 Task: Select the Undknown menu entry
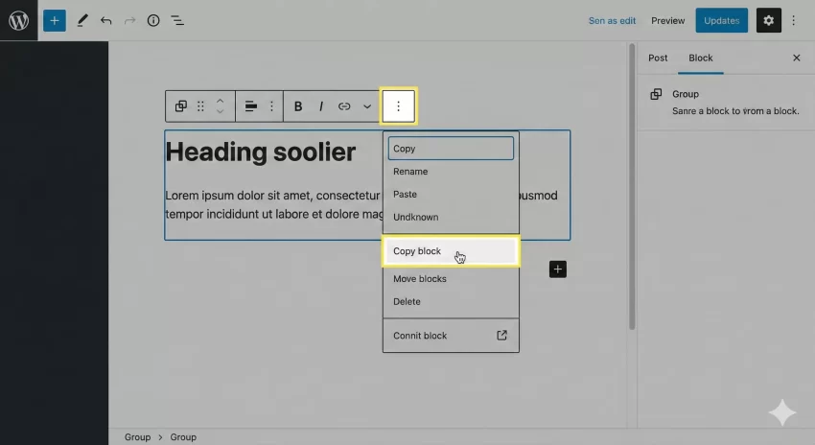tap(451, 217)
